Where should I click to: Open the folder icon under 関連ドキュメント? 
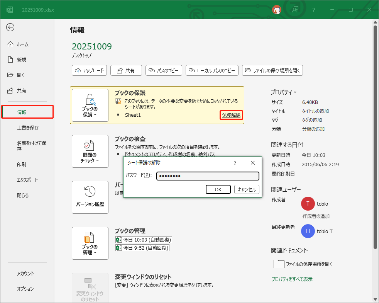[x=279, y=264]
